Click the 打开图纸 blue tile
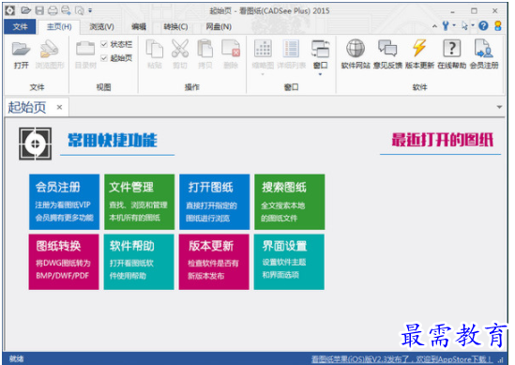515x365 pixels. 214,202
